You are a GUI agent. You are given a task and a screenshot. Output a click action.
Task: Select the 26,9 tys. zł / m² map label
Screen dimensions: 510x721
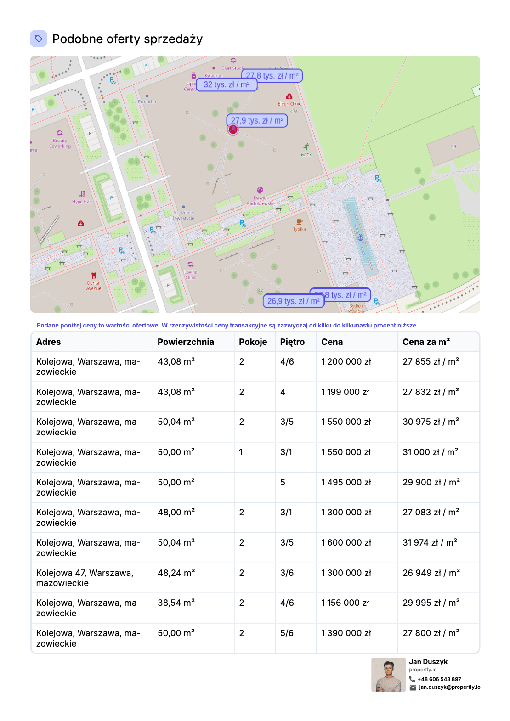pos(293,301)
